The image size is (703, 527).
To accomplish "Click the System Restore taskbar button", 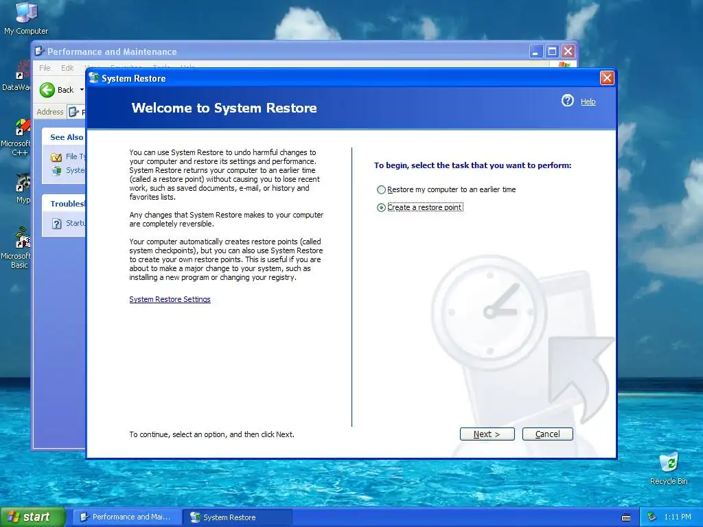I will point(237,517).
